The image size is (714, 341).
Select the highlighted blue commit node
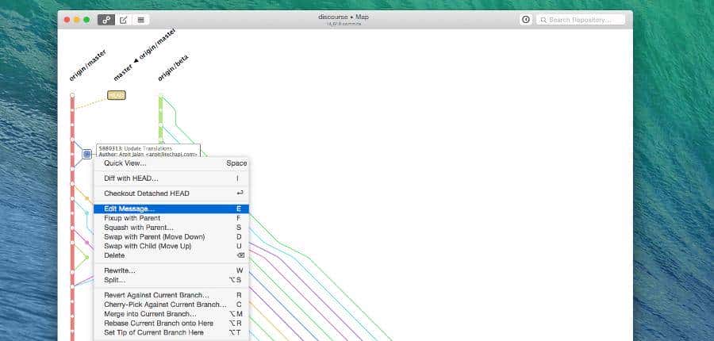(87, 154)
